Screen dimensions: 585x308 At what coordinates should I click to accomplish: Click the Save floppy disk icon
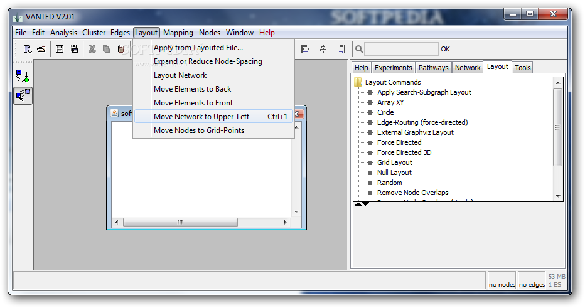pos(60,49)
